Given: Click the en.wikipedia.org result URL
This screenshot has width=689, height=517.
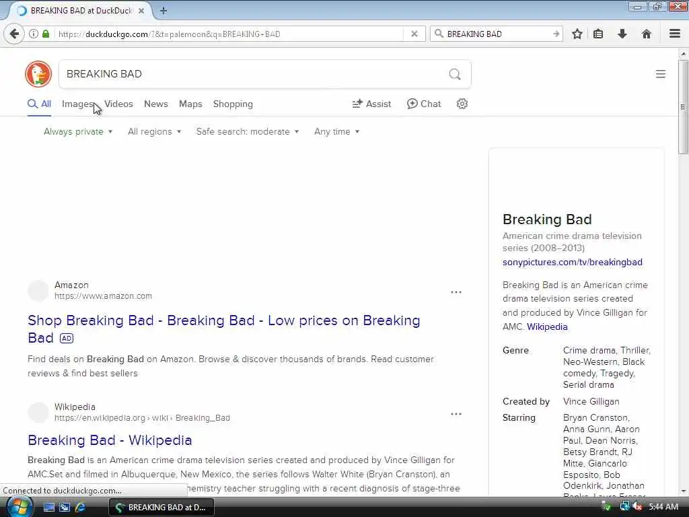Looking at the screenshot, I should [x=142, y=417].
